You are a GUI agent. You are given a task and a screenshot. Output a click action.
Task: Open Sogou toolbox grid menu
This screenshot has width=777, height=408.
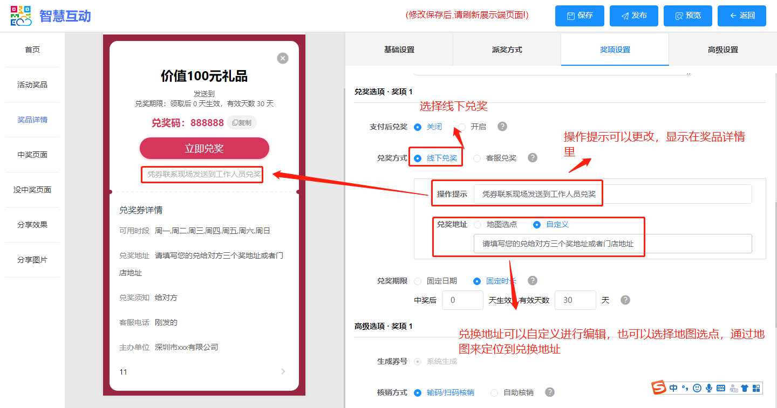click(756, 388)
